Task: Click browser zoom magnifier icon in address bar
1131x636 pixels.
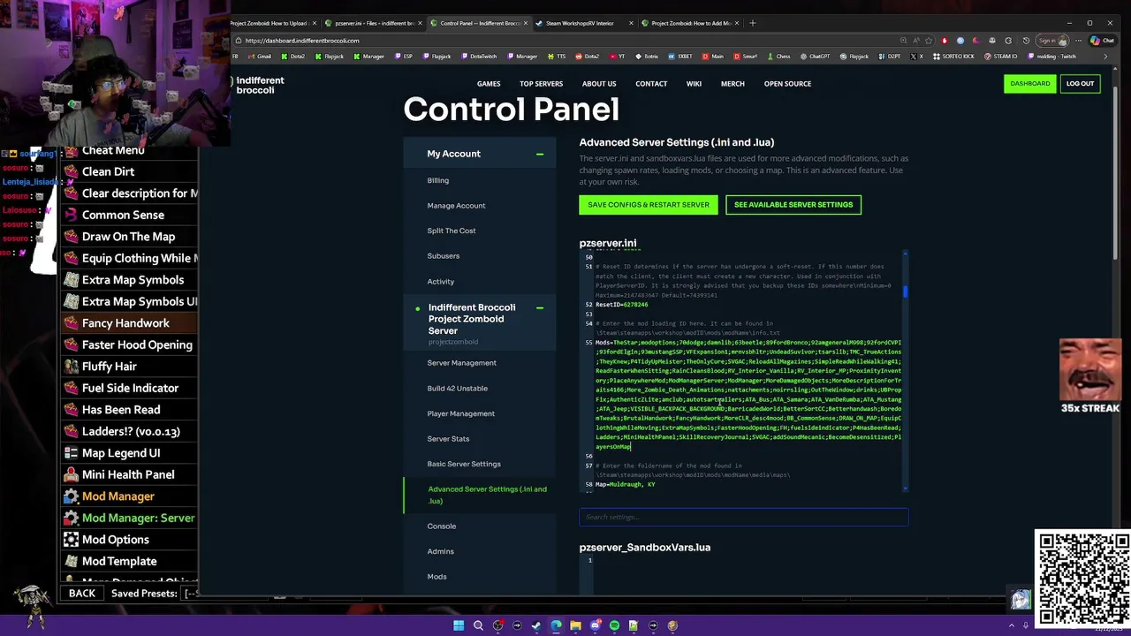Action: point(903,41)
